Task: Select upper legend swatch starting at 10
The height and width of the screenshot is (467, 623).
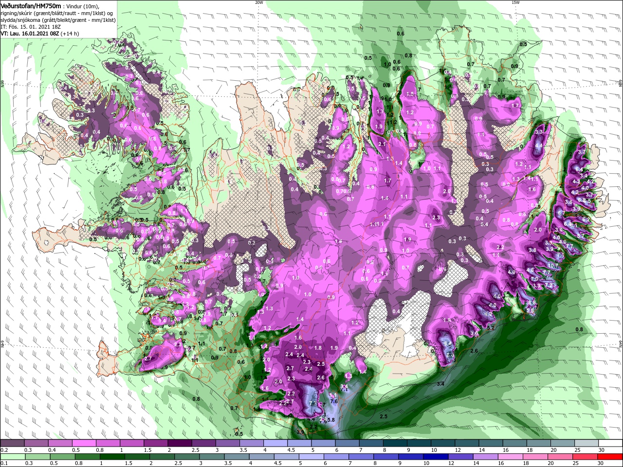Action: pyautogui.click(x=443, y=443)
